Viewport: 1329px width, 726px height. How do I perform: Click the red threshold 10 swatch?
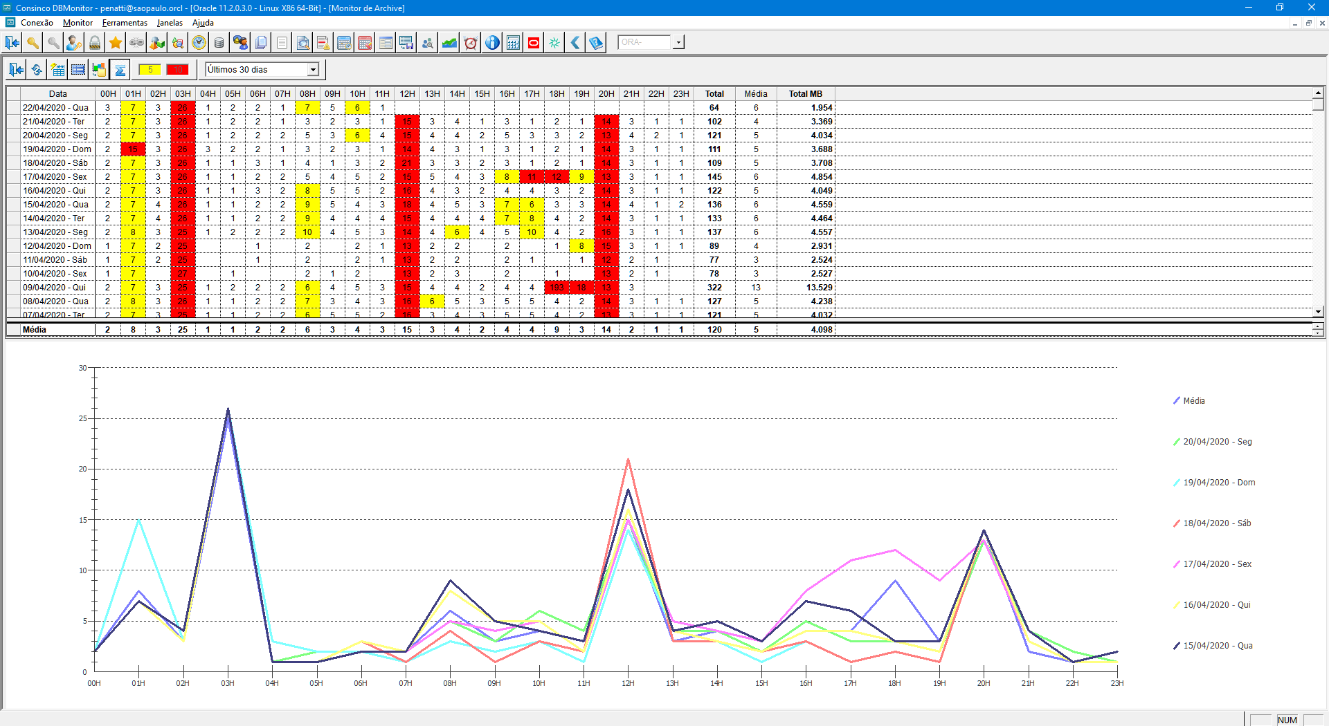(178, 70)
